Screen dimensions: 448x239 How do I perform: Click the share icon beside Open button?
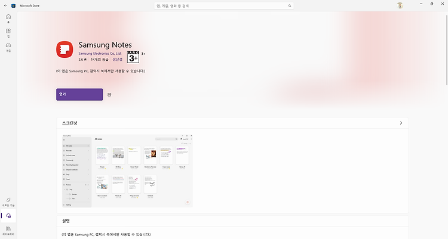click(x=109, y=95)
